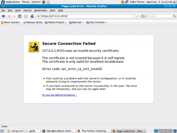Launch Firefox from the top panel icon

point(43,2)
